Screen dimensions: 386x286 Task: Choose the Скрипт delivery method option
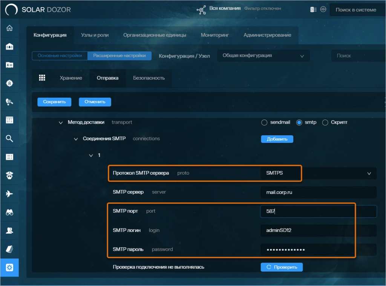pos(325,123)
